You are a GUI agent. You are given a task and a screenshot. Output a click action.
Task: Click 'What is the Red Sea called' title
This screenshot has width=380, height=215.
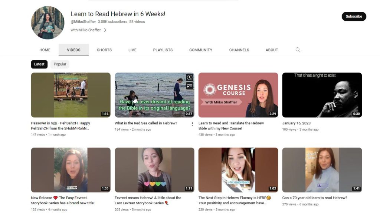tap(146, 123)
